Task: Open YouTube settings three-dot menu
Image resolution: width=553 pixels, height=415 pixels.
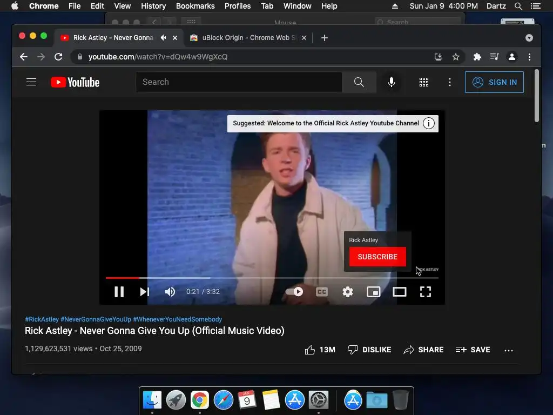Action: [450, 82]
